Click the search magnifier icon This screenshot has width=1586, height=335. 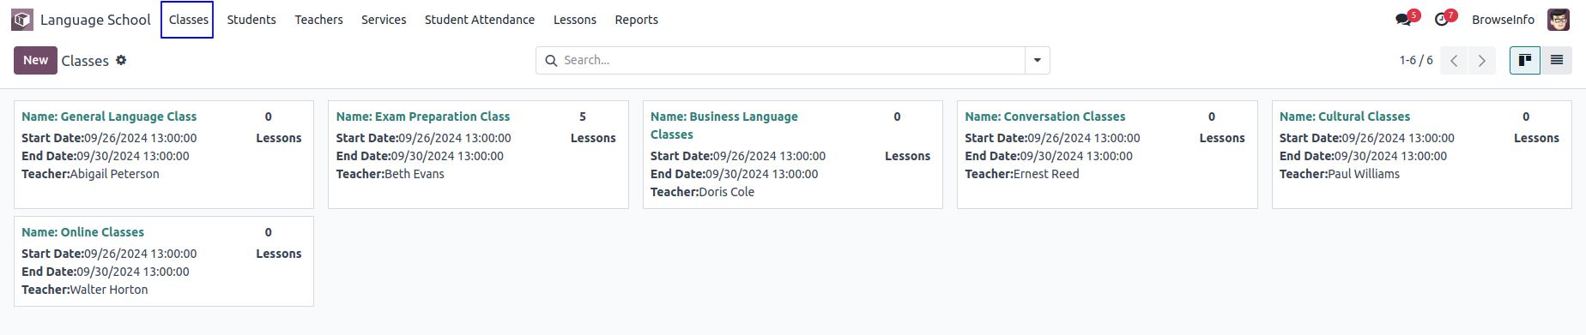[551, 61]
